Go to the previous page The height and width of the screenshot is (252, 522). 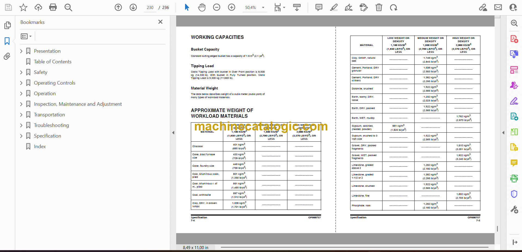(118, 7)
